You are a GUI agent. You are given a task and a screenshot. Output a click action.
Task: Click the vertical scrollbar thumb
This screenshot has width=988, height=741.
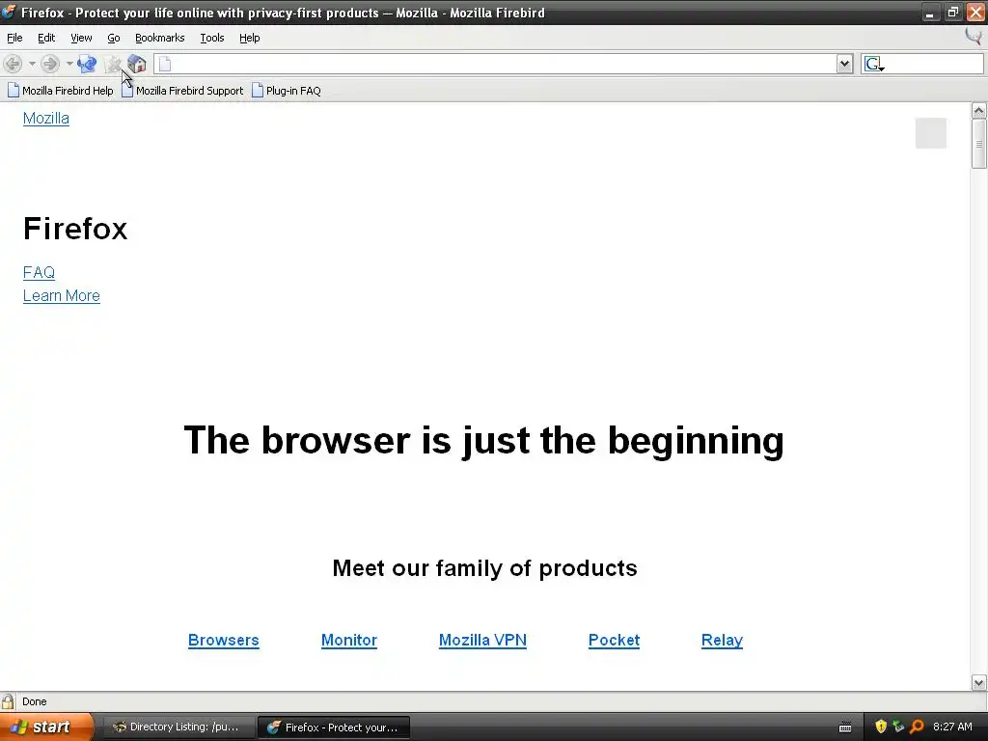[978, 144]
